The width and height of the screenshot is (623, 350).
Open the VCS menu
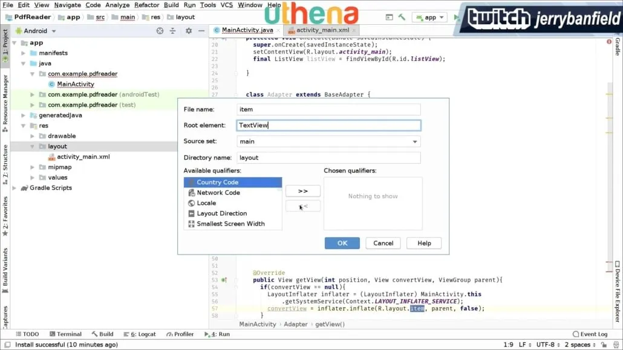tap(226, 5)
